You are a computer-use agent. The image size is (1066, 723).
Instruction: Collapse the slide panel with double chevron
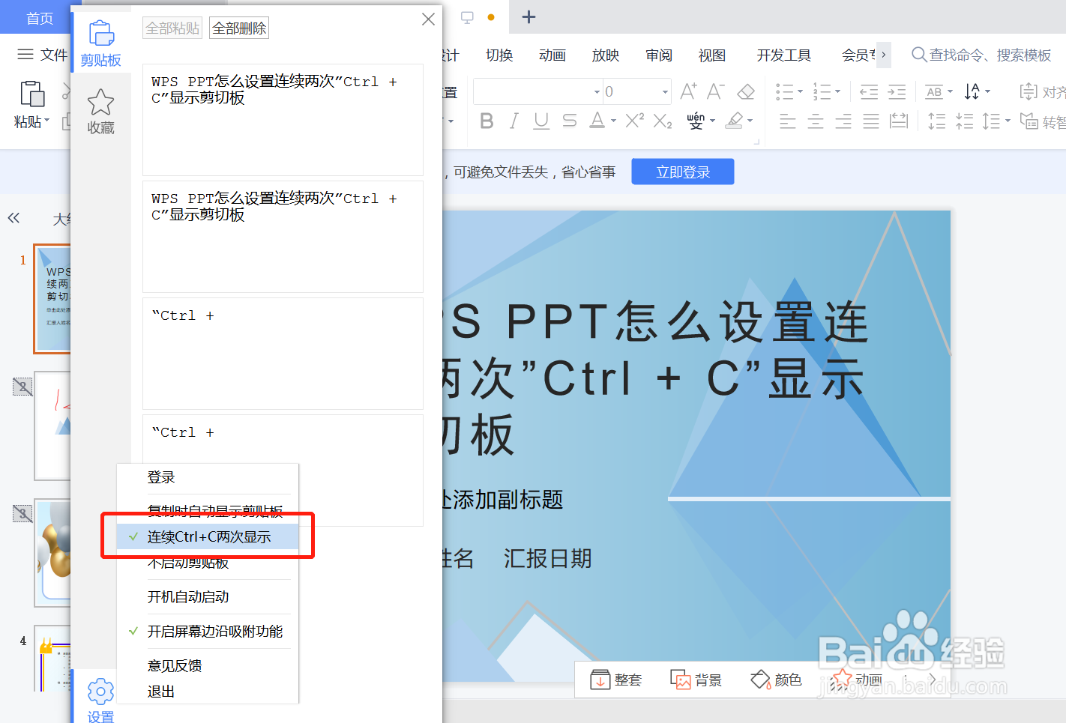click(13, 218)
